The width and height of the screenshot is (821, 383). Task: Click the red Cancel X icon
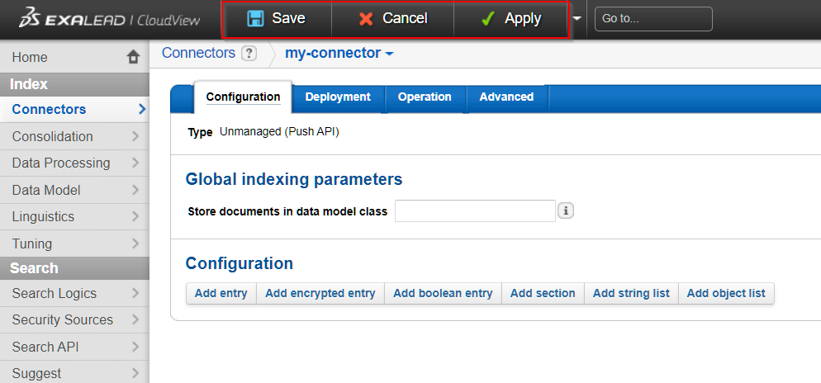point(366,19)
